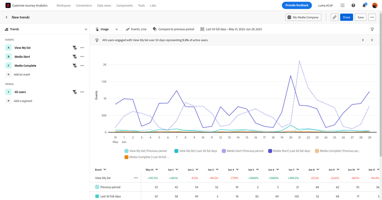This screenshot has width=382, height=200.
Task: Open the Components menu
Action: click(x=124, y=6)
